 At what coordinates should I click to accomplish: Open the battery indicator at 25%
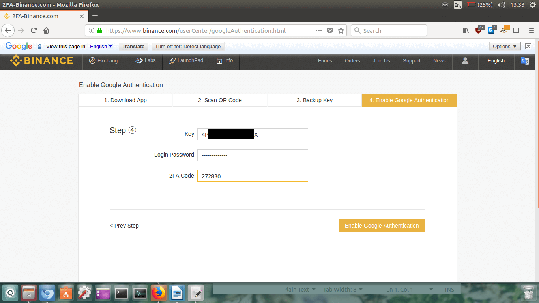click(479, 5)
